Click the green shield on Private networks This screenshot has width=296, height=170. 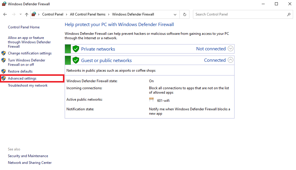point(76,49)
